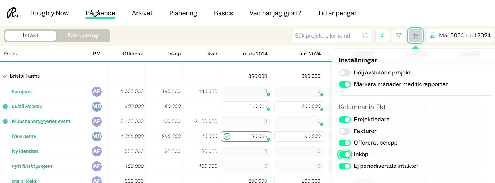This screenshot has height=183, width=495.
Task: Open the Arkivet menu item
Action: (x=142, y=13)
